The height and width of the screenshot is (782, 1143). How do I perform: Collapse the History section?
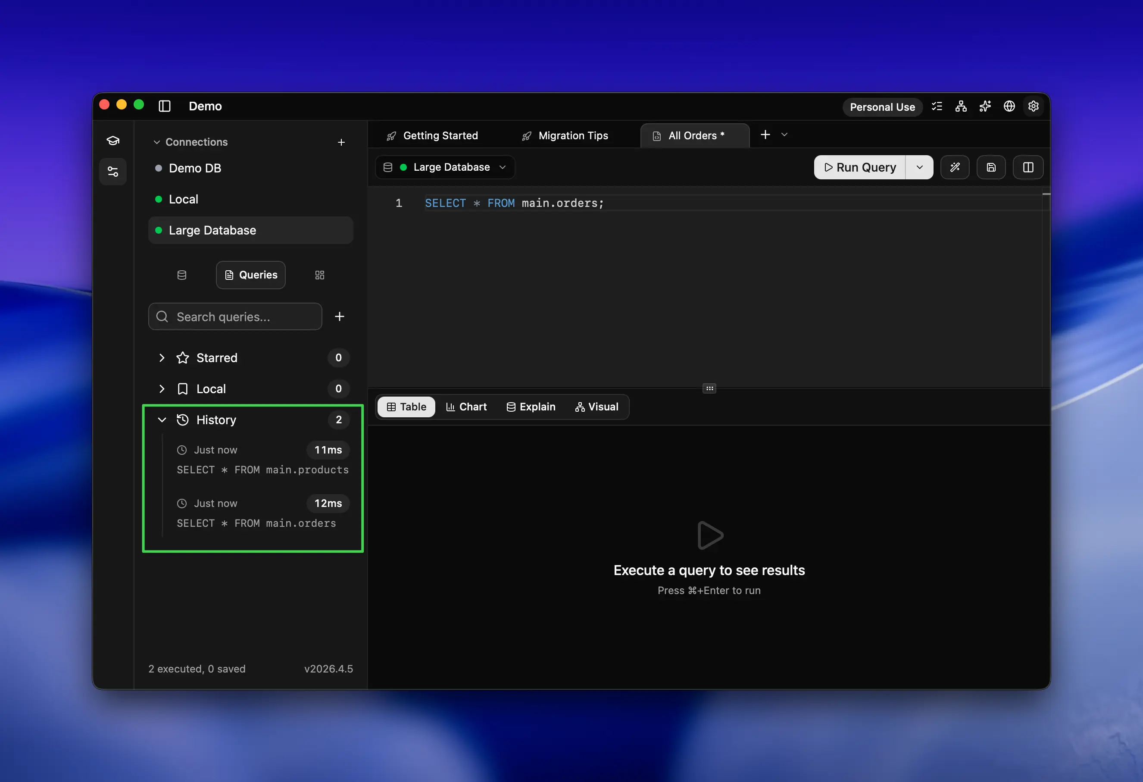162,419
